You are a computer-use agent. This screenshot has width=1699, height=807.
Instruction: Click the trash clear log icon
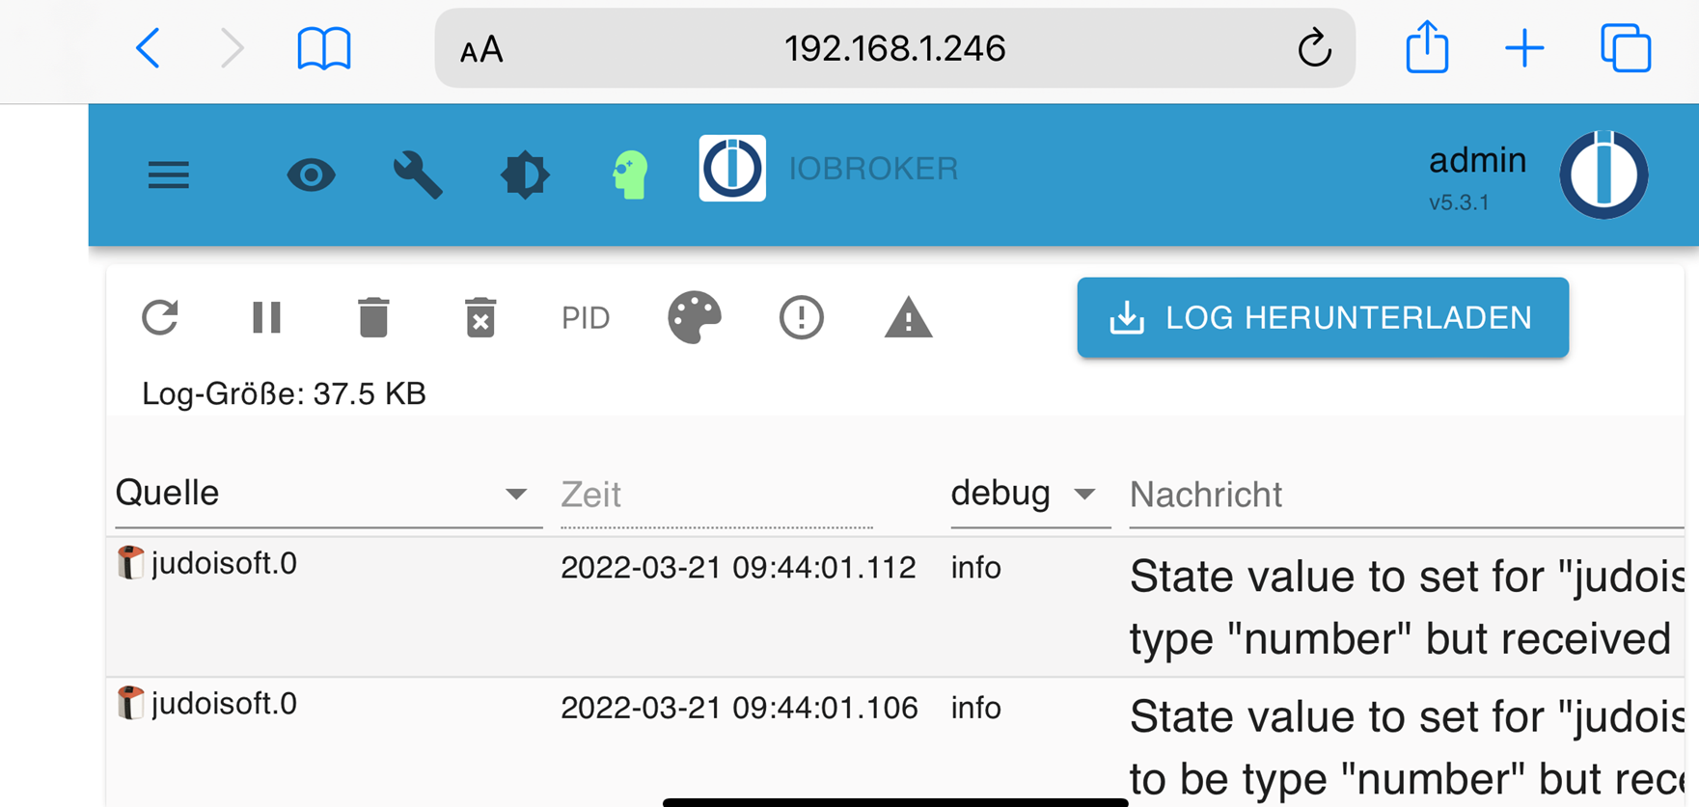coord(373,317)
